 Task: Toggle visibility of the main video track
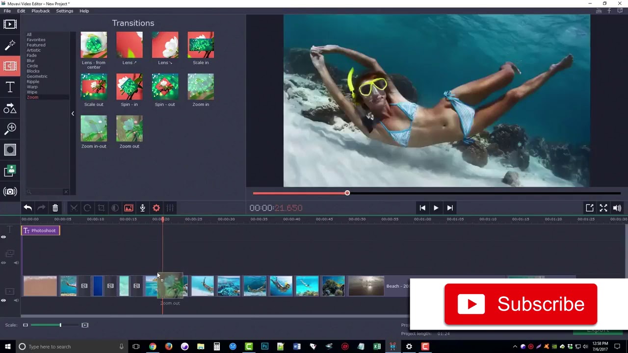pos(3,300)
